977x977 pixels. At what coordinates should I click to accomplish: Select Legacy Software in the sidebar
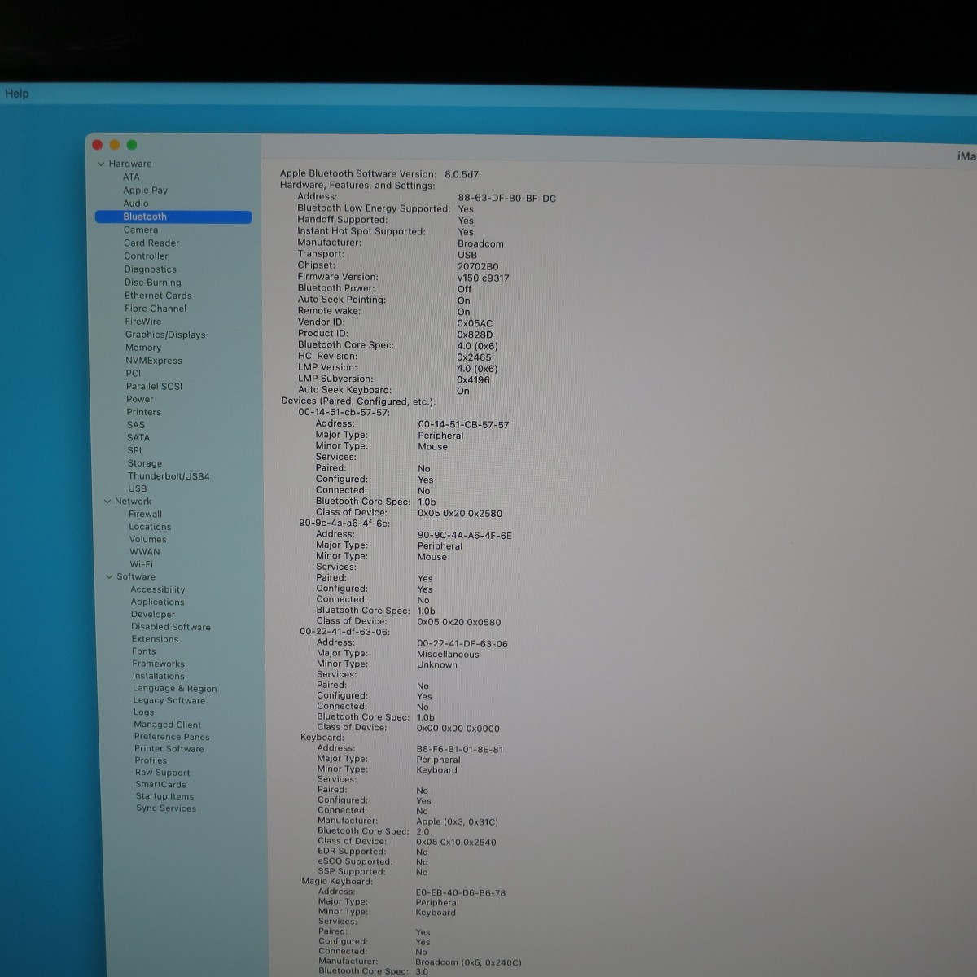(x=169, y=700)
